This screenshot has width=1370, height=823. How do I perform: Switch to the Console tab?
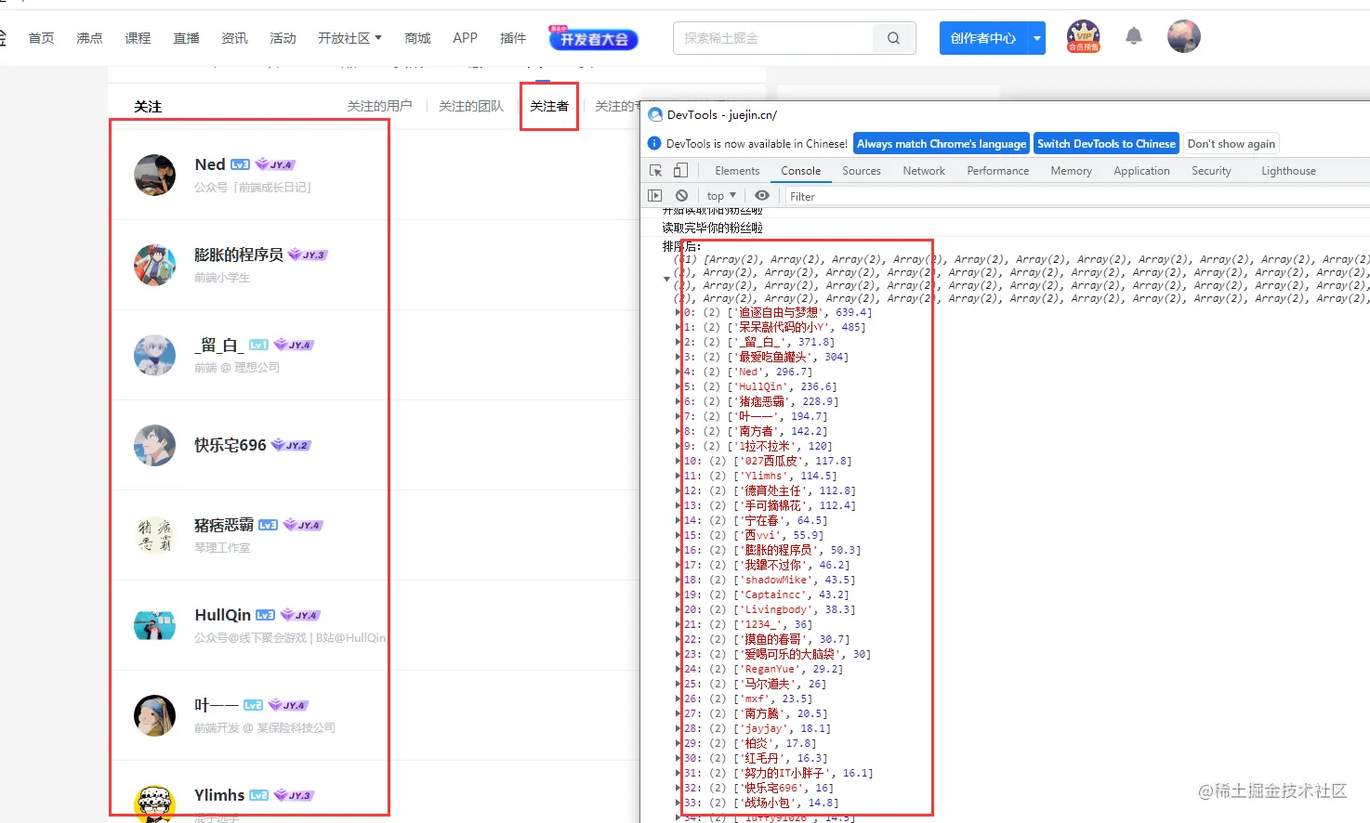pyautogui.click(x=800, y=171)
